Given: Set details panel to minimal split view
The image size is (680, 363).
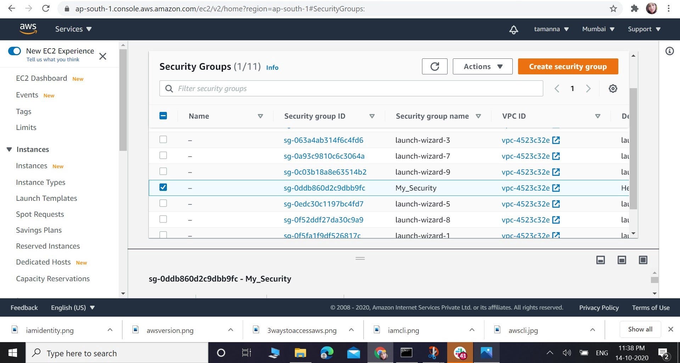Looking at the screenshot, I should click(x=600, y=260).
